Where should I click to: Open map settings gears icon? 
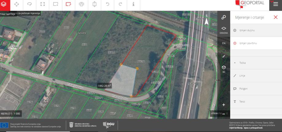click(224, 17)
